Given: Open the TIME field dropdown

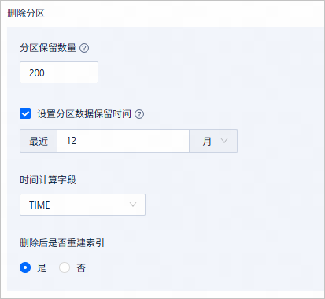Looking at the screenshot, I should click(x=83, y=205).
